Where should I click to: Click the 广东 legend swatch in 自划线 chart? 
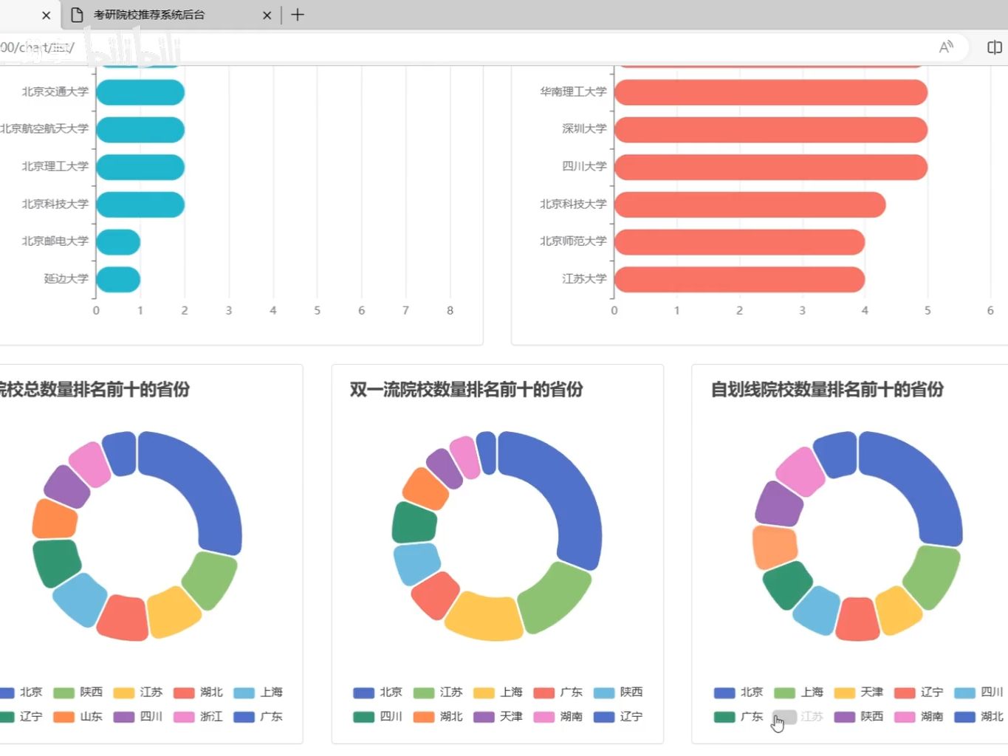click(724, 716)
